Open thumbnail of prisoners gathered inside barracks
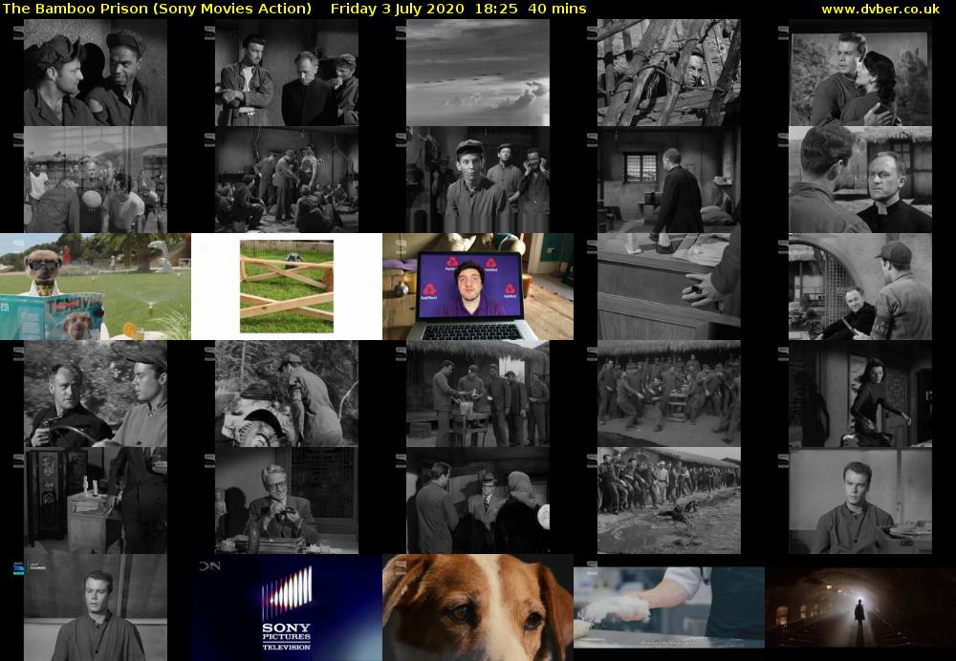 click(x=287, y=180)
